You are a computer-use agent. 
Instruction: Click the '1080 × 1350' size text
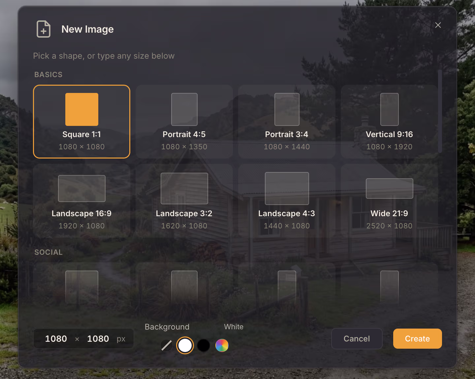pyautogui.click(x=184, y=147)
